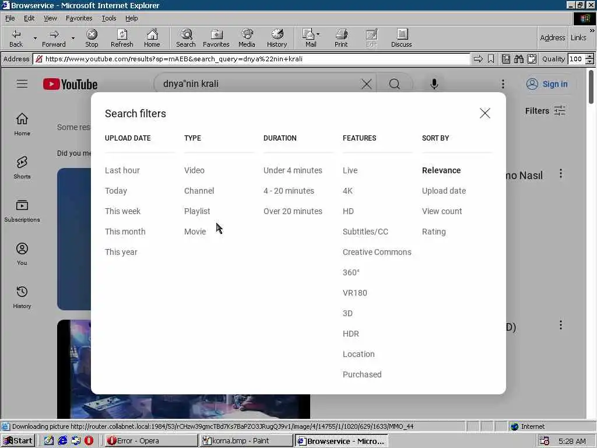This screenshot has height=448, width=597.
Task: Click the binoculars find icon
Action: coord(518,59)
